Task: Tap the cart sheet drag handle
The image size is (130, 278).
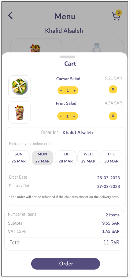Action: 68,57
